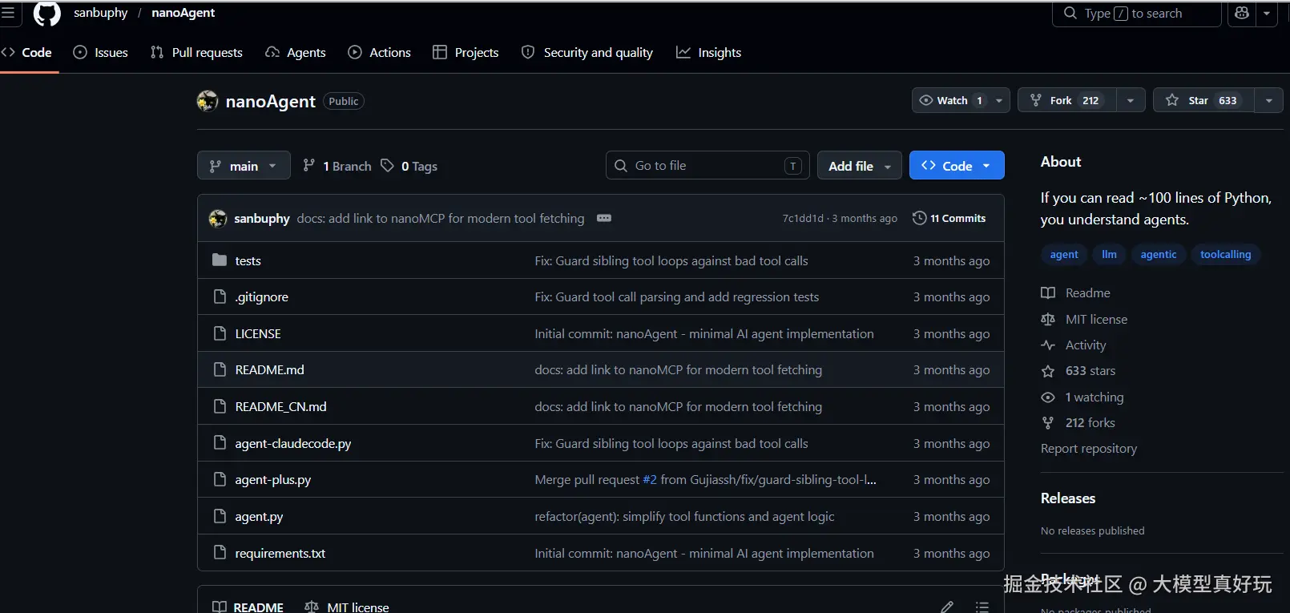Select the 'agentic' topic tag
This screenshot has height=613, width=1290.
[x=1159, y=254]
